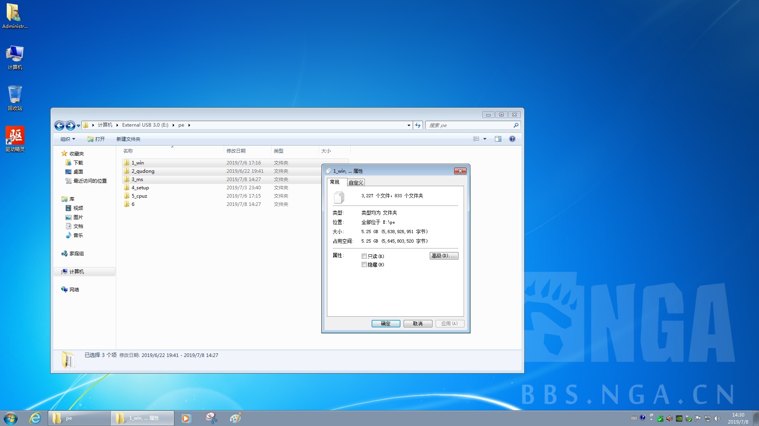Enable the 隐藏 checkbox in properties
Image resolution: width=759 pixels, height=426 pixels.
364,264
